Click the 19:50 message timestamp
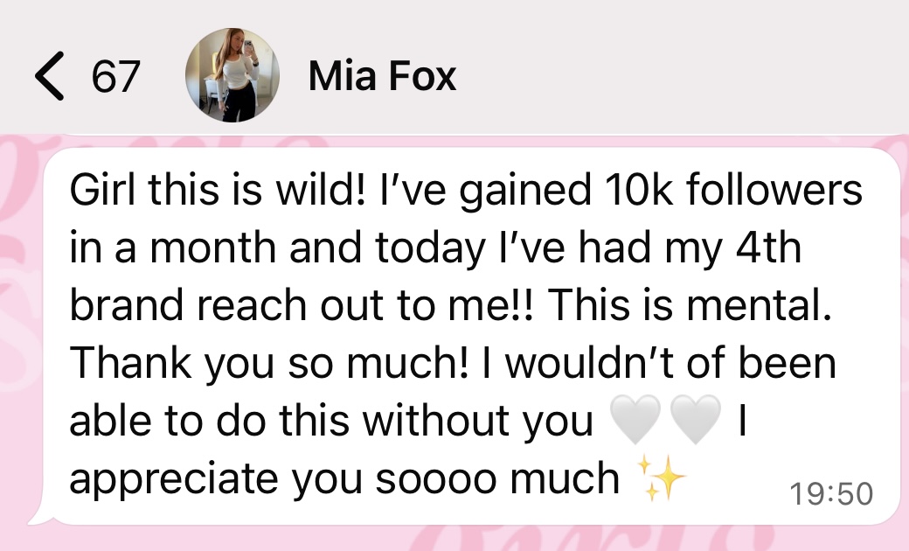Screen dimensions: 909x551 tap(830, 493)
